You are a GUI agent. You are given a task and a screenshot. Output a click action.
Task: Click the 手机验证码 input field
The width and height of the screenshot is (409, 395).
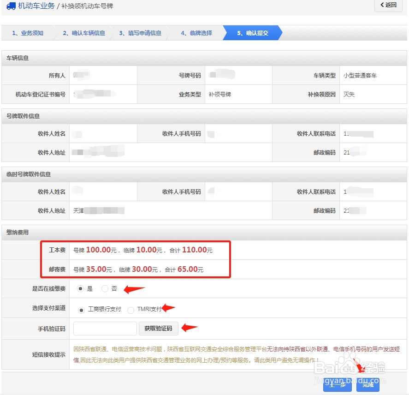coord(105,328)
